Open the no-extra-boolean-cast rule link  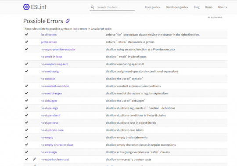(54, 159)
